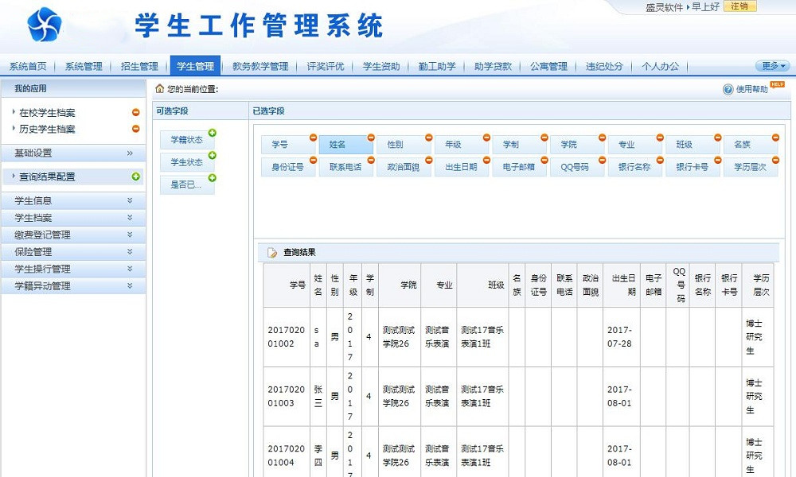Click the green plus next to 查询结果配置
Screen dimensions: 796x477
coord(135,176)
